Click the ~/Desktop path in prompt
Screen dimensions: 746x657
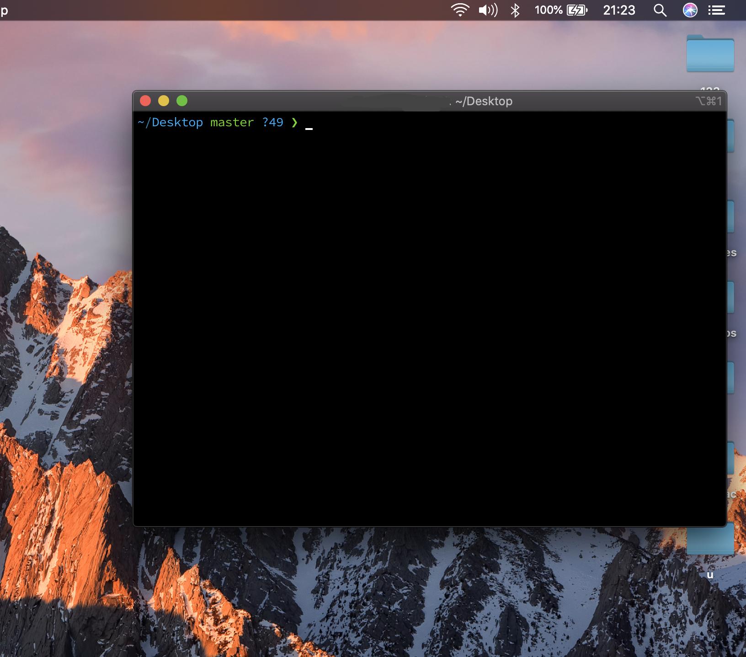pos(170,123)
